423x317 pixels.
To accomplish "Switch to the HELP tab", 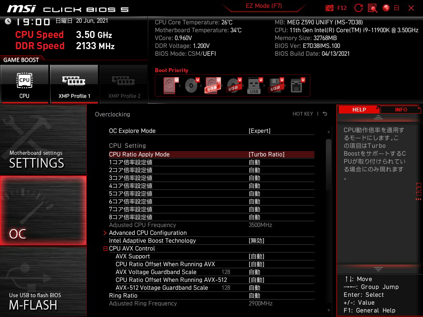I will point(359,109).
